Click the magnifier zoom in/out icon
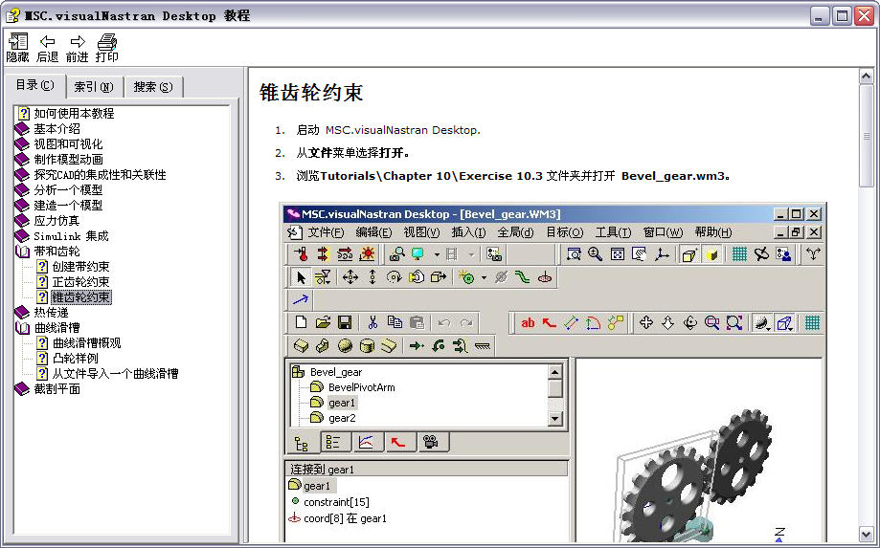880x548 pixels. [x=595, y=254]
